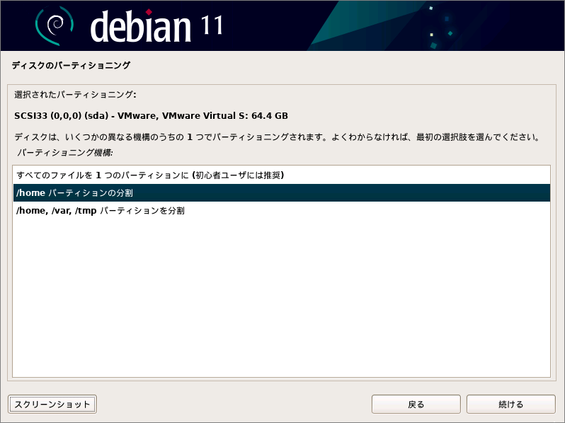Click the "(初心者ユーザには推奨)" recommendation text
The image size is (565, 423).
pos(239,175)
